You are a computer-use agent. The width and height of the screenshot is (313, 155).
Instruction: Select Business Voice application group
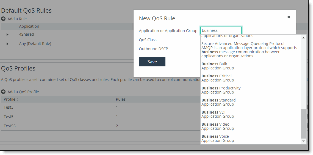point(215,138)
